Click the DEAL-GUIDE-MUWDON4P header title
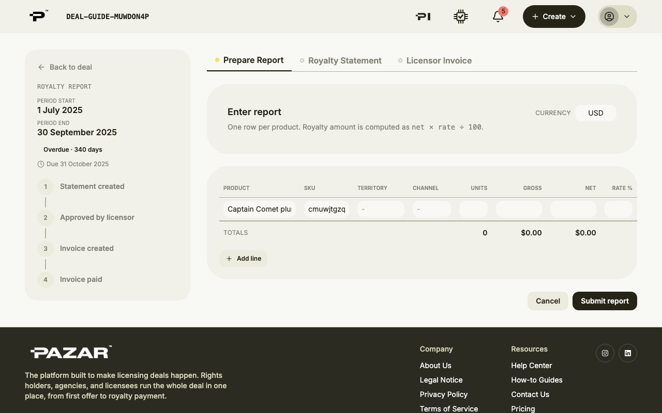 [x=108, y=17]
